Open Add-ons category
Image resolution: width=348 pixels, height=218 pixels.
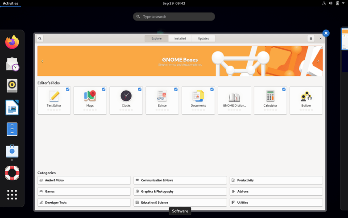(x=276, y=191)
